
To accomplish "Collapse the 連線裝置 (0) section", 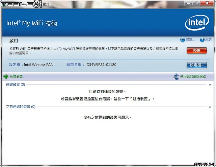I will pos(210,85).
